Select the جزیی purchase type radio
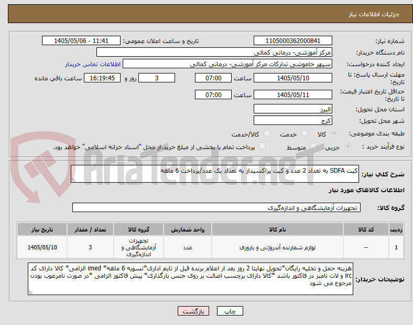The height and width of the screenshot is (325, 413). click(x=347, y=146)
